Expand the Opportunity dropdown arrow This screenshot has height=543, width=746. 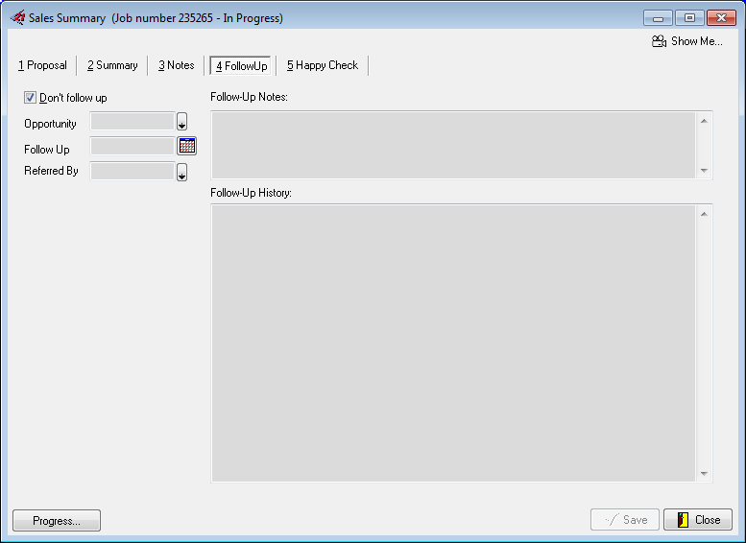coord(181,121)
